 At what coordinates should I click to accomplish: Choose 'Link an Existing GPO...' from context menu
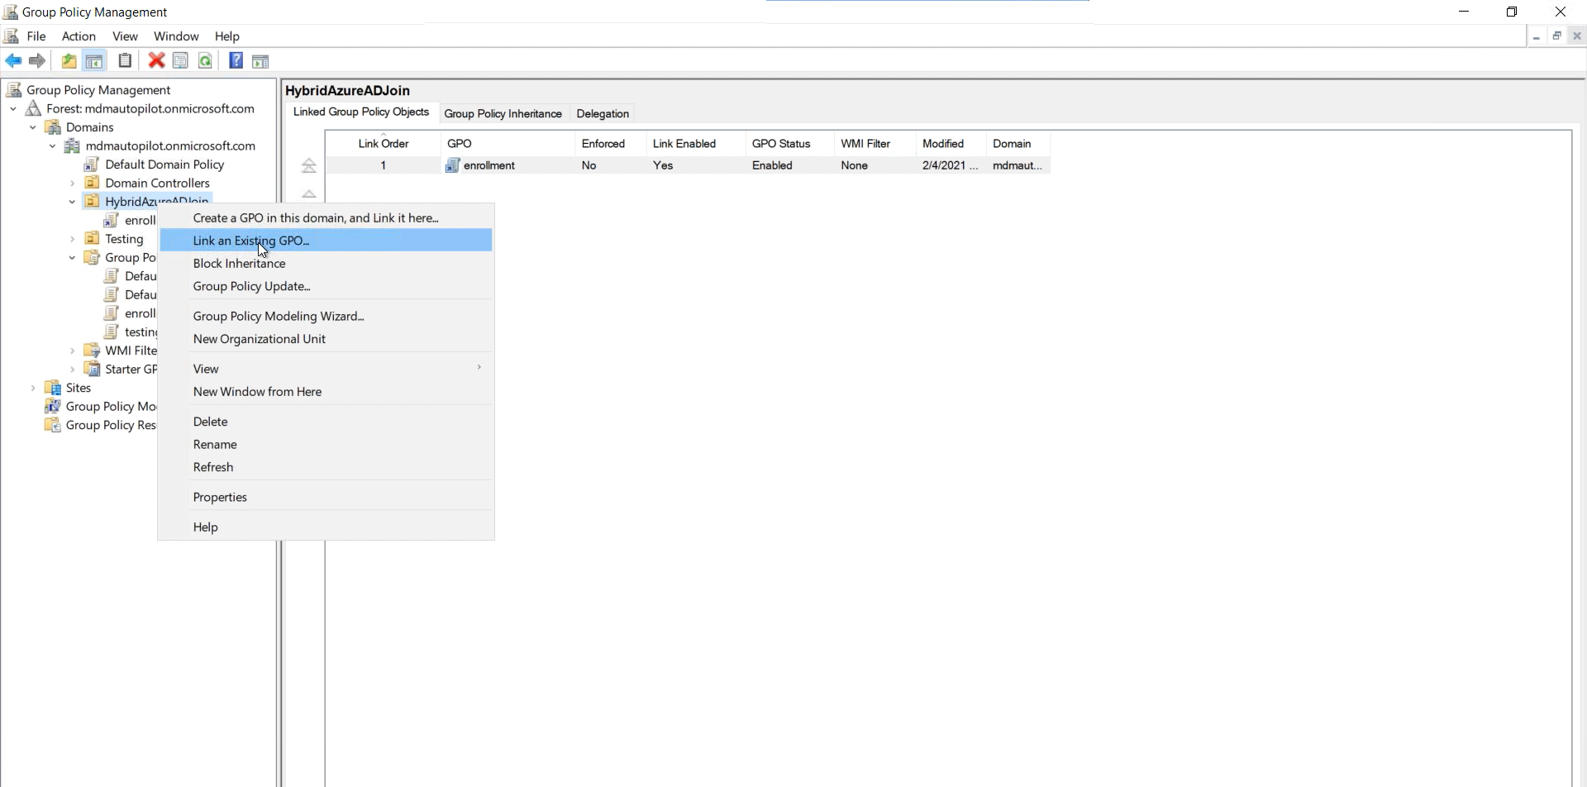[x=326, y=241]
